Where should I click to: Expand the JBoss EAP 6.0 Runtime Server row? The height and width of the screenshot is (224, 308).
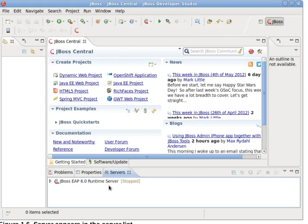click(50, 181)
